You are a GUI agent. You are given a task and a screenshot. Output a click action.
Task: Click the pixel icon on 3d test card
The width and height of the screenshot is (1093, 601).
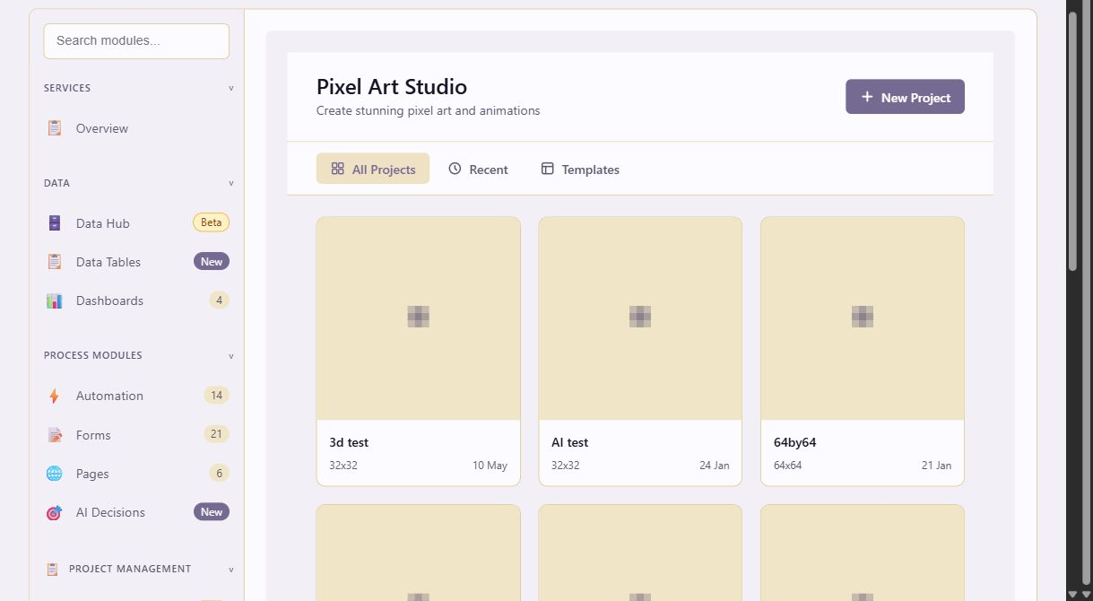(x=419, y=317)
